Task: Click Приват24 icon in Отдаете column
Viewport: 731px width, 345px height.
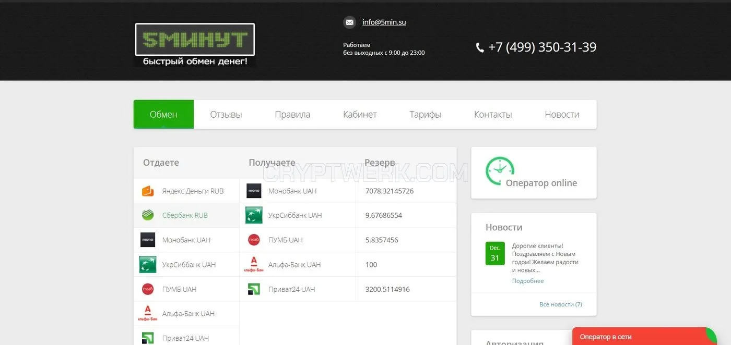Action: pos(148,338)
